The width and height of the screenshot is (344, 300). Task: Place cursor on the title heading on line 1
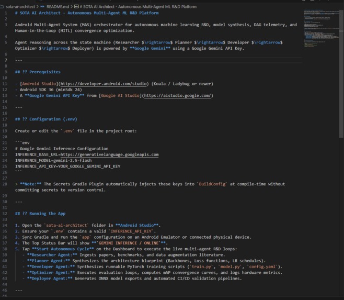87,13
